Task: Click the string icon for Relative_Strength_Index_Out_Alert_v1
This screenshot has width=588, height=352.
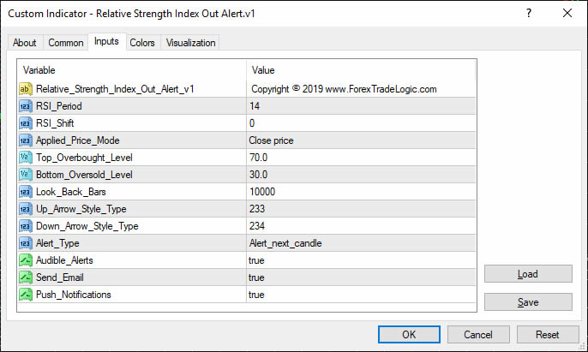Action: pos(25,88)
